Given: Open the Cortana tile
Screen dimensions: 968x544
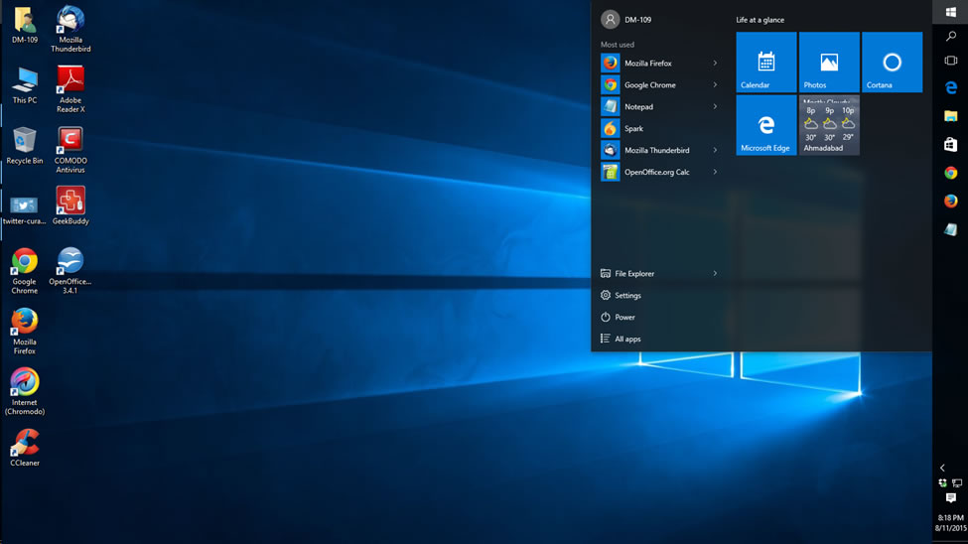Looking at the screenshot, I should (893, 63).
